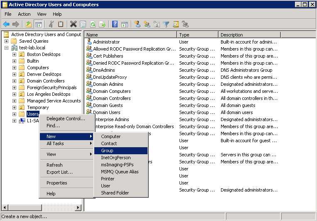
Task: Click the Delete (X) toolbar icon
Action: pos(73,24)
